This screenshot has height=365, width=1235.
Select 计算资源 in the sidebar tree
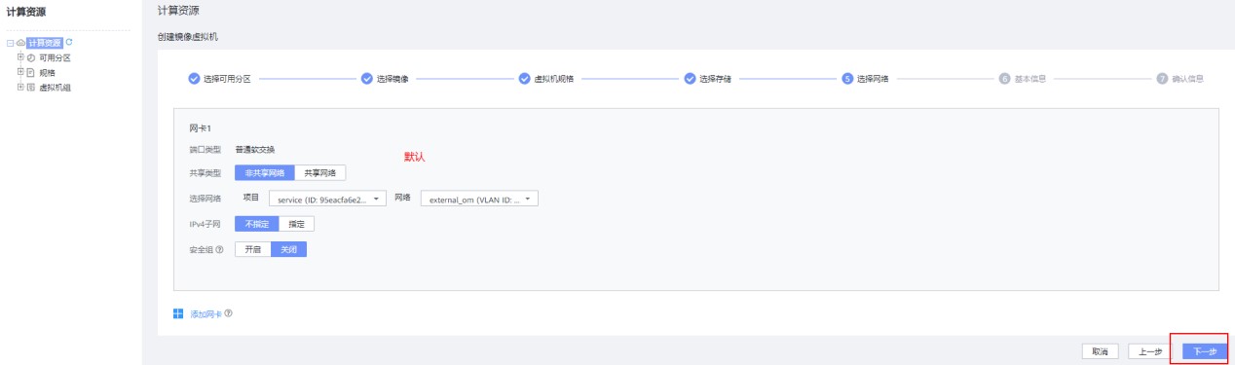click(x=44, y=43)
